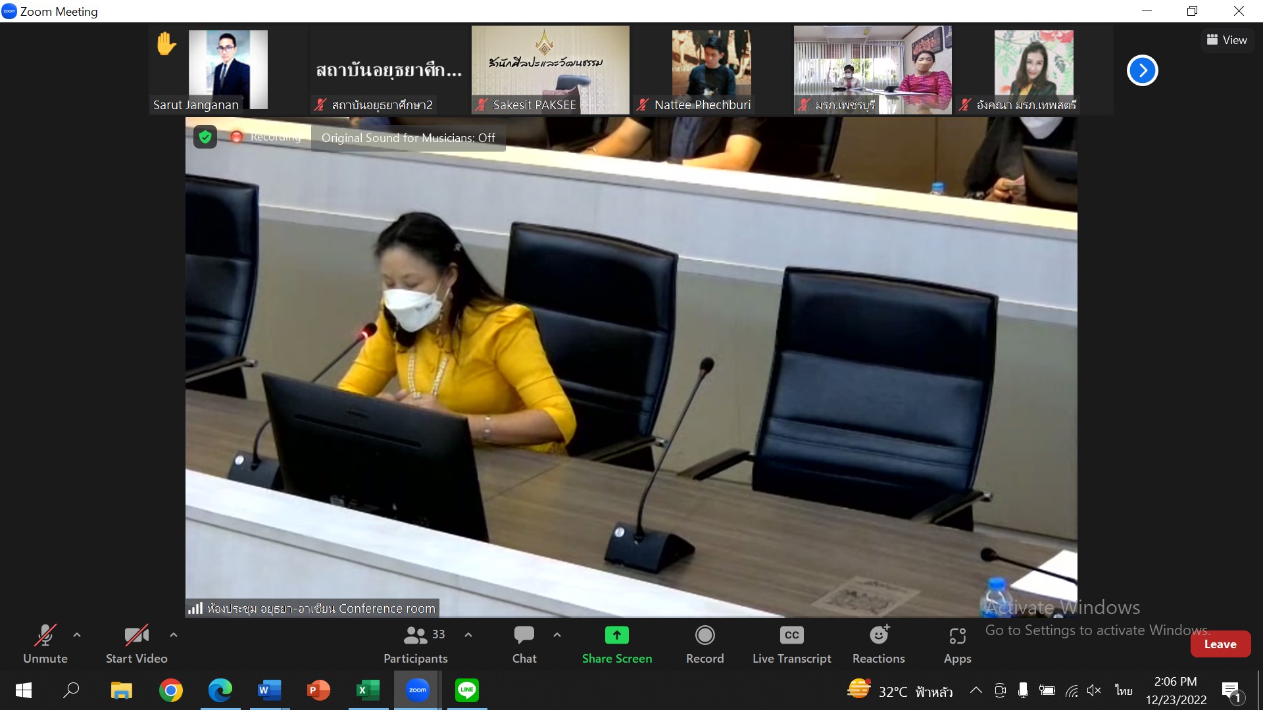The image size is (1263, 710).
Task: Unmute the microphone
Action: 45,644
